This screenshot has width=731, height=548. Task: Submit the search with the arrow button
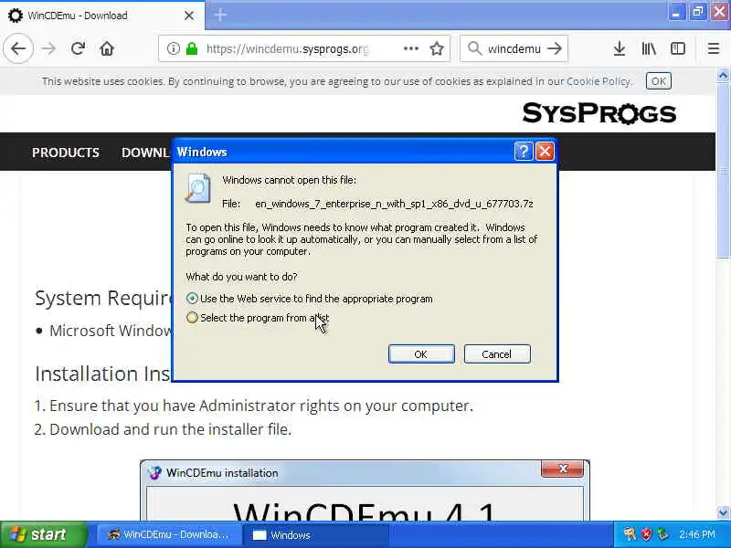point(555,48)
